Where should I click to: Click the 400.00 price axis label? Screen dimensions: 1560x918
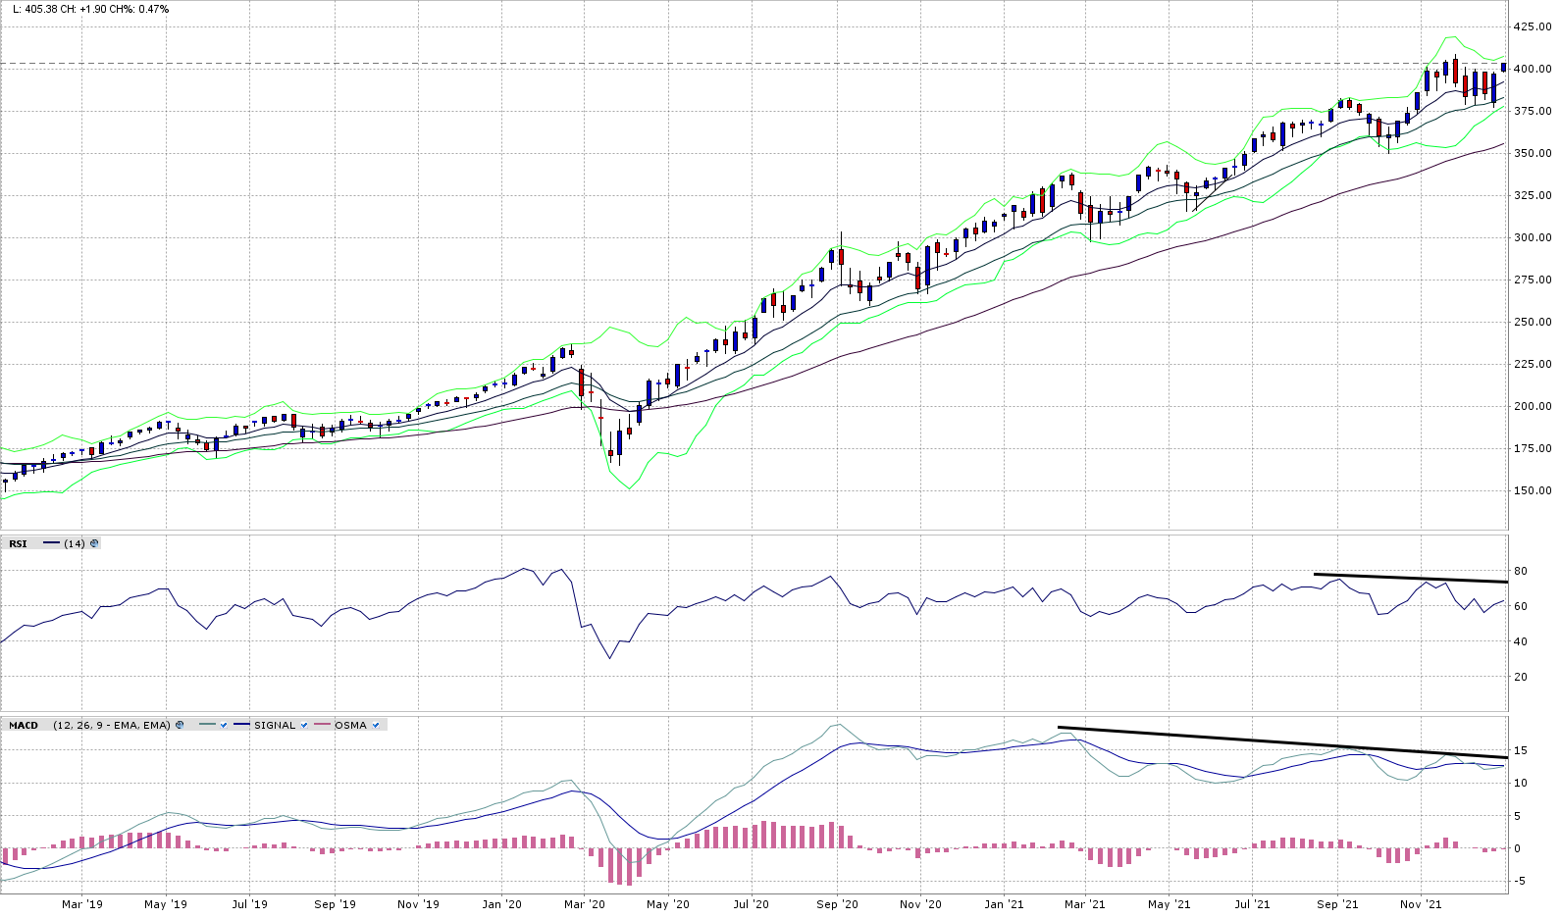pos(1532,70)
